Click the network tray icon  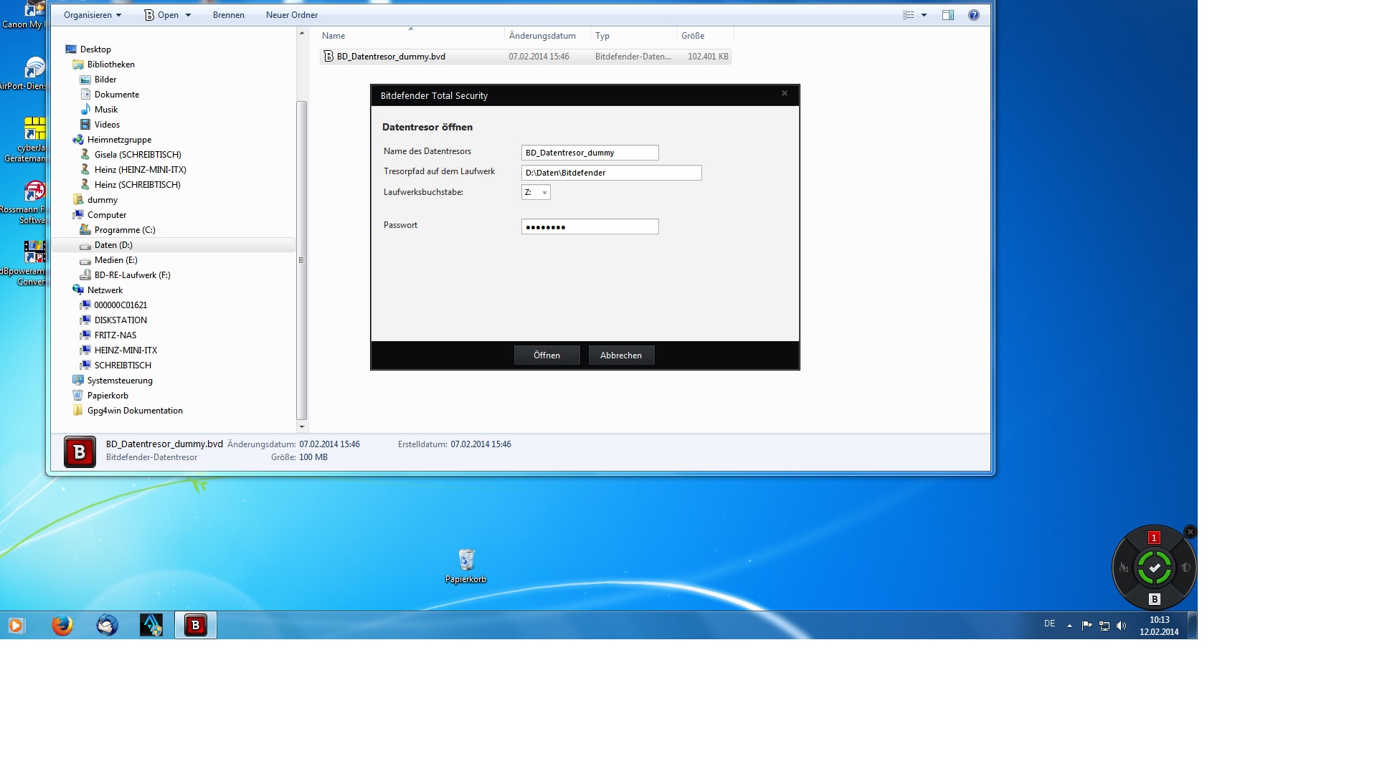coord(1104,626)
